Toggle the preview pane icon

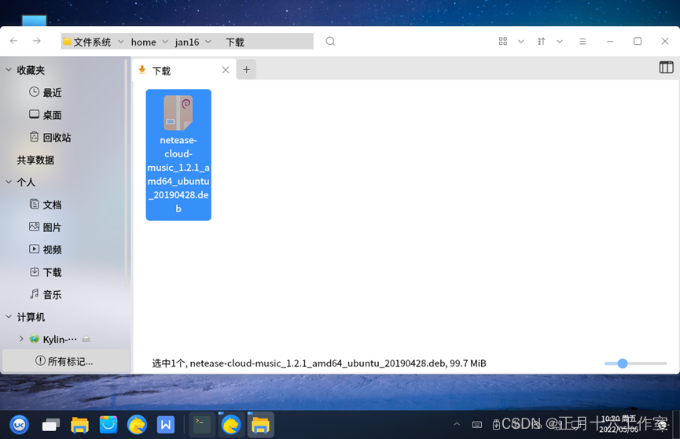click(666, 68)
